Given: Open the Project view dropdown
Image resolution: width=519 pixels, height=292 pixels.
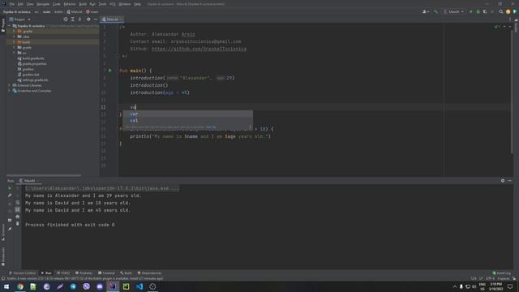Looking at the screenshot, I should [x=19, y=19].
